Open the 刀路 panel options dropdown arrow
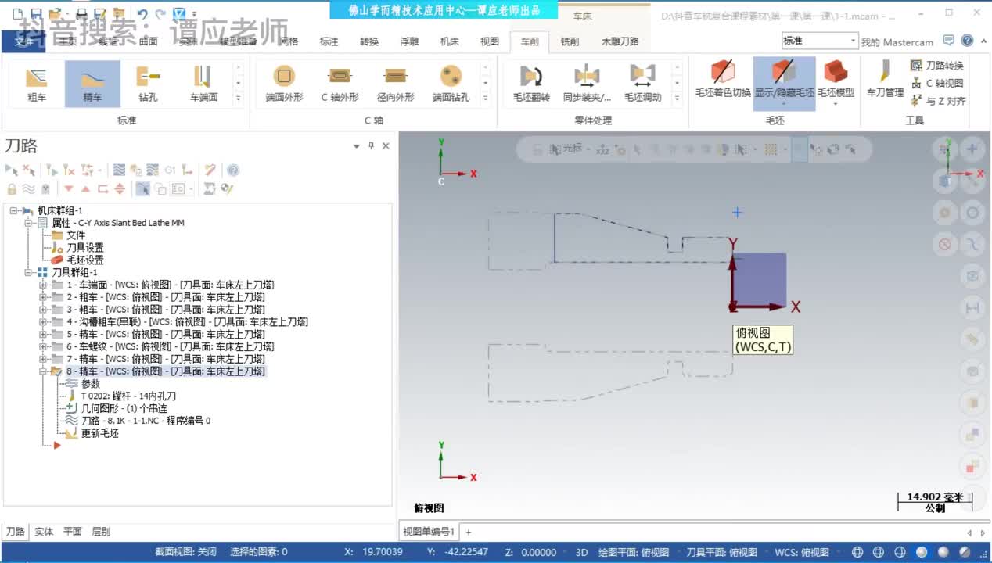Screen dimensions: 992x563 tap(357, 146)
